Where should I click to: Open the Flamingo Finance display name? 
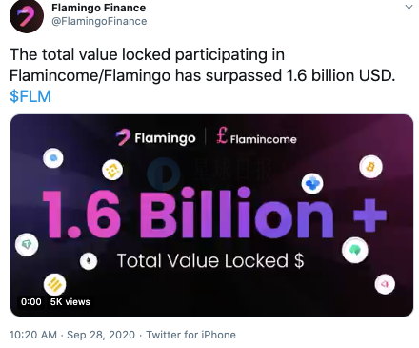98,8
